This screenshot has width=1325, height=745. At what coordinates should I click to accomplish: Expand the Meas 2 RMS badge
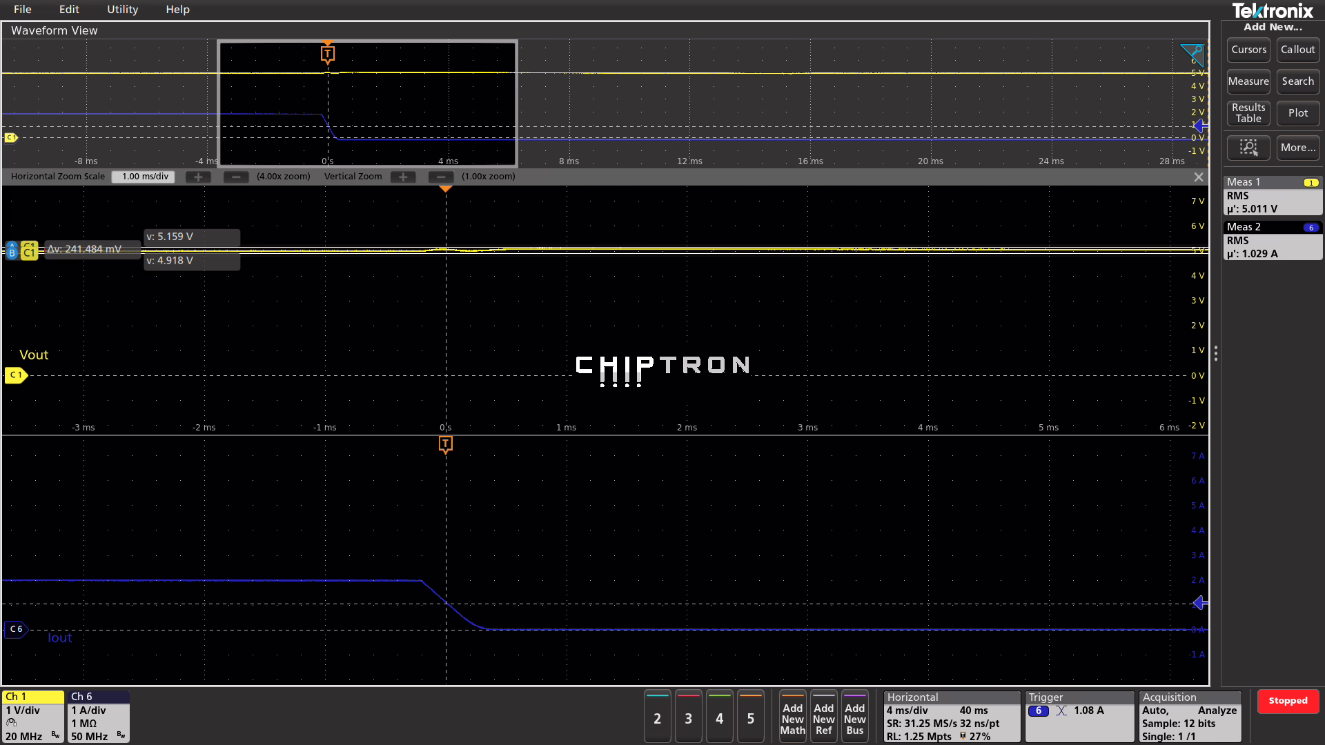pos(1273,241)
